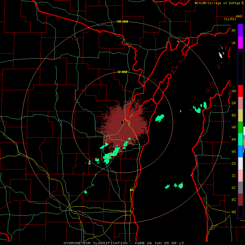Select the GC legend label
This screenshot has height=245, width=245.
pyautogui.click(x=234, y=188)
